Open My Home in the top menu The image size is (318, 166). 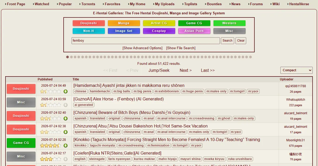138,4
